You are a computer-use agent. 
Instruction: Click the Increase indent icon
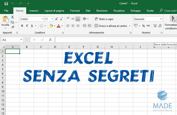click(89, 26)
